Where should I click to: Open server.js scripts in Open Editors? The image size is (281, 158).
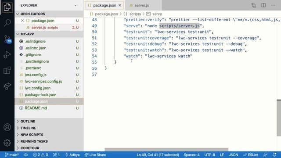(49, 28)
